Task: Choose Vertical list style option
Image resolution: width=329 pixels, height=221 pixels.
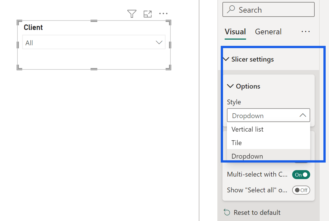Action: click(x=268, y=129)
